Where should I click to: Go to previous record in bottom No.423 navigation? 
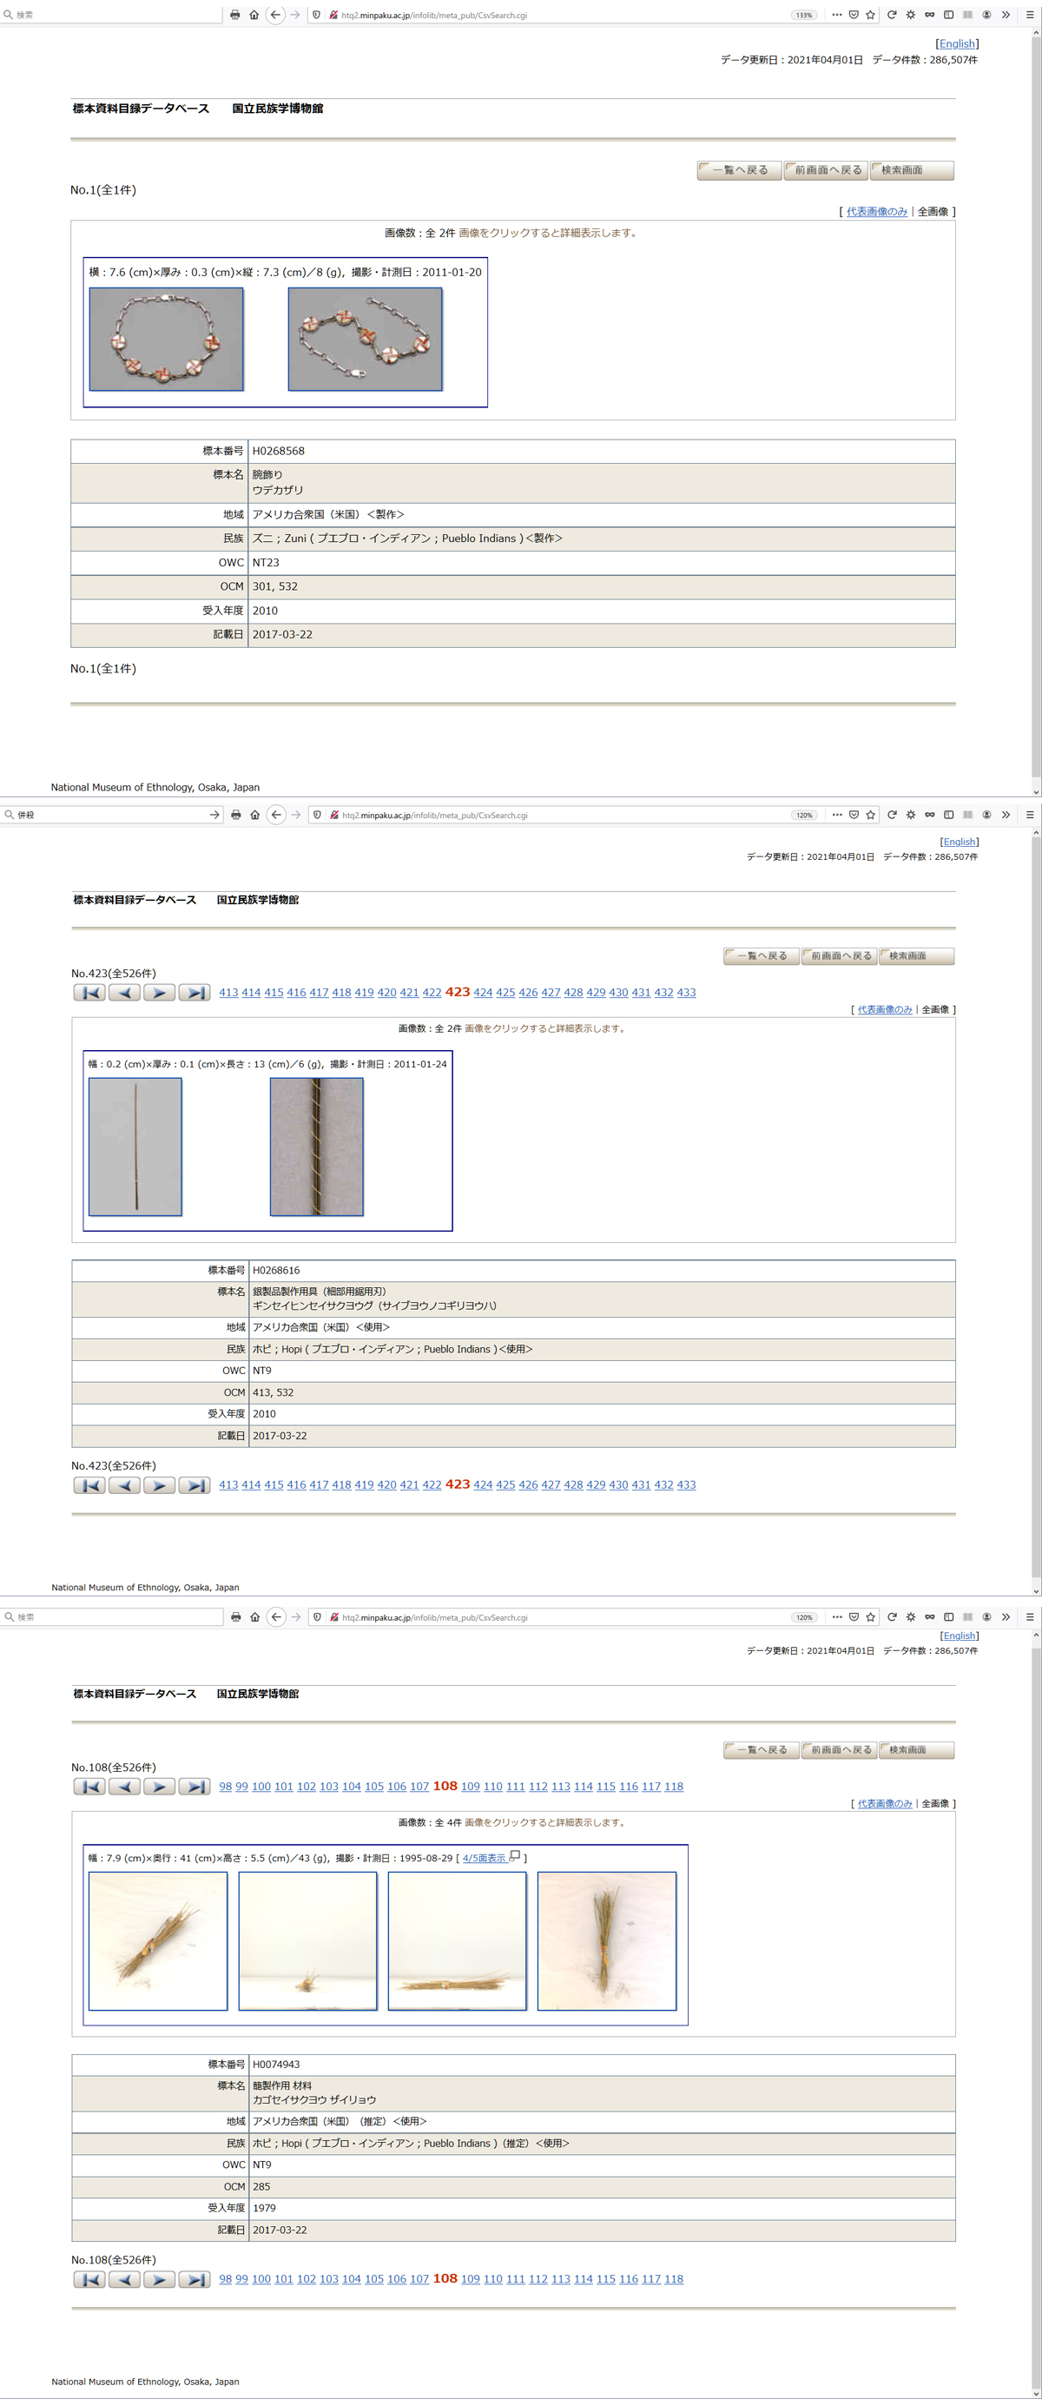(x=124, y=1485)
